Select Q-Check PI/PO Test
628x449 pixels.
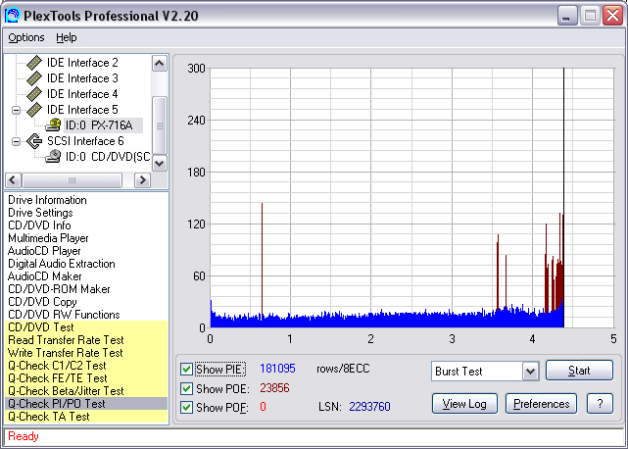[86, 404]
